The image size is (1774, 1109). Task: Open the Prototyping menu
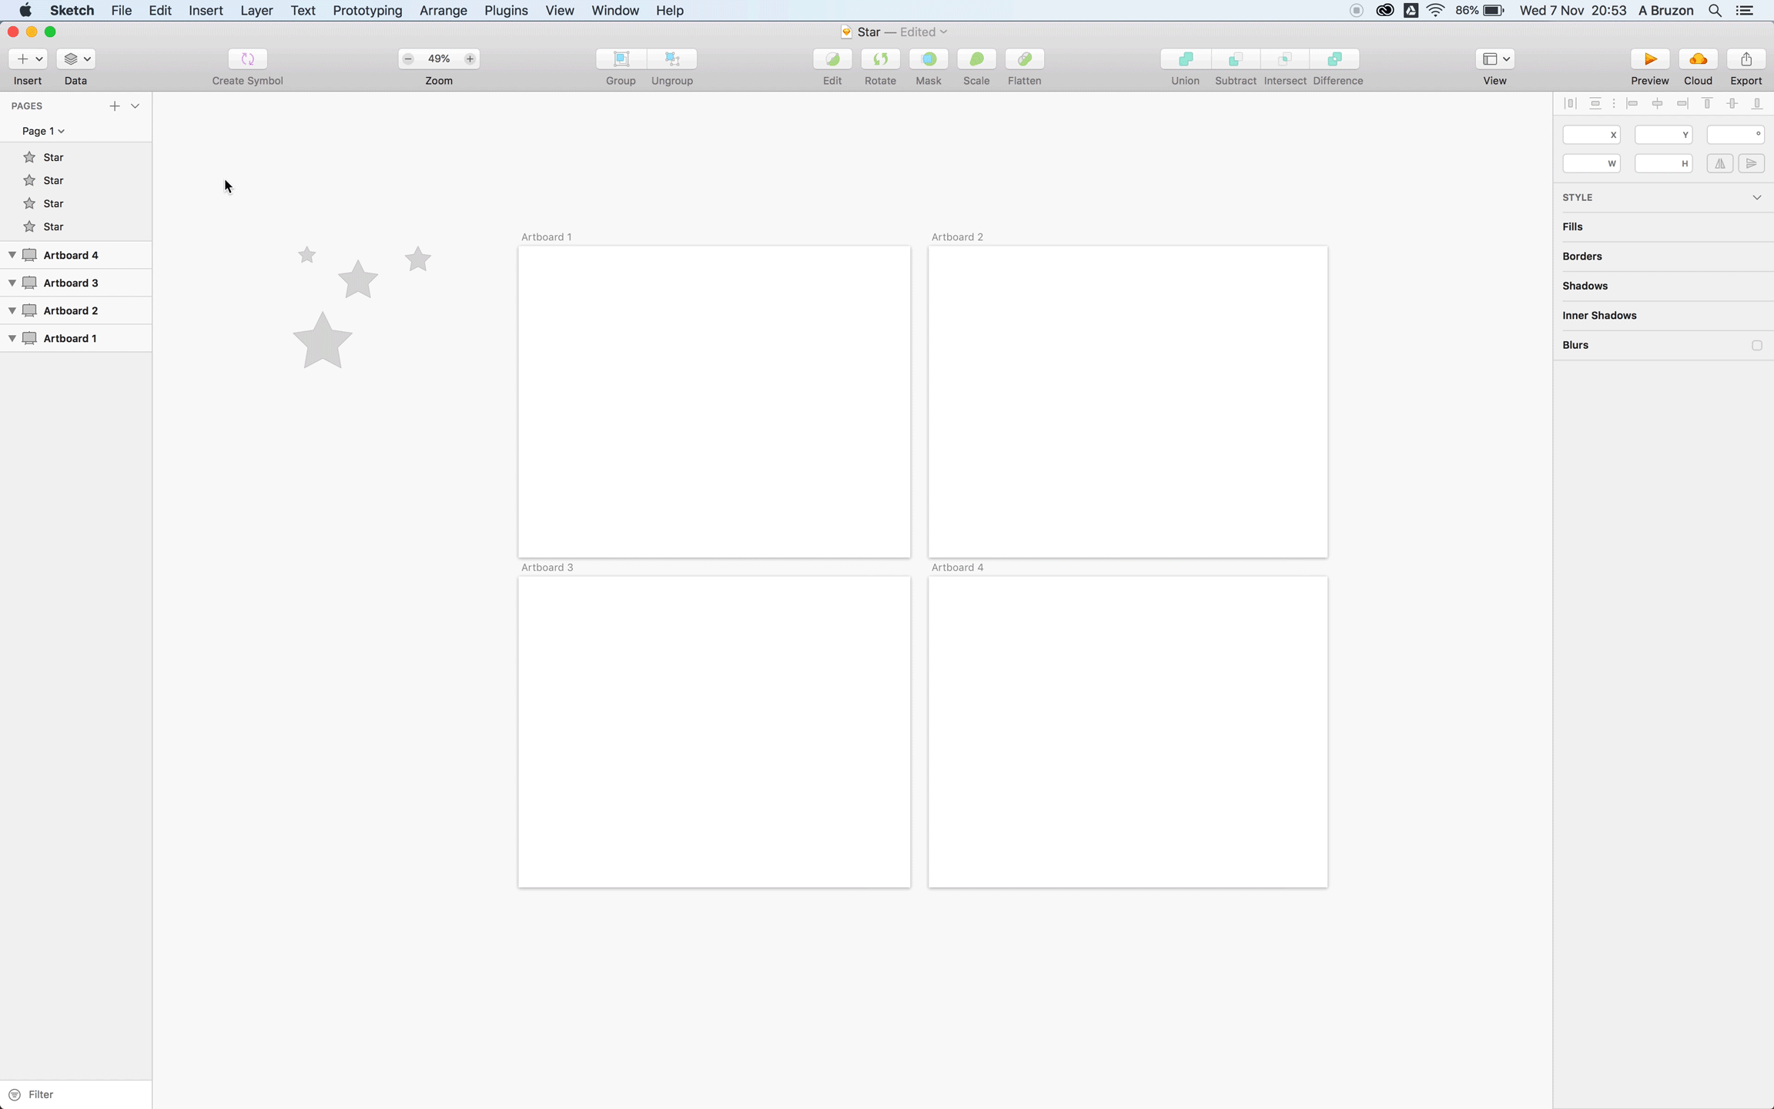click(367, 10)
